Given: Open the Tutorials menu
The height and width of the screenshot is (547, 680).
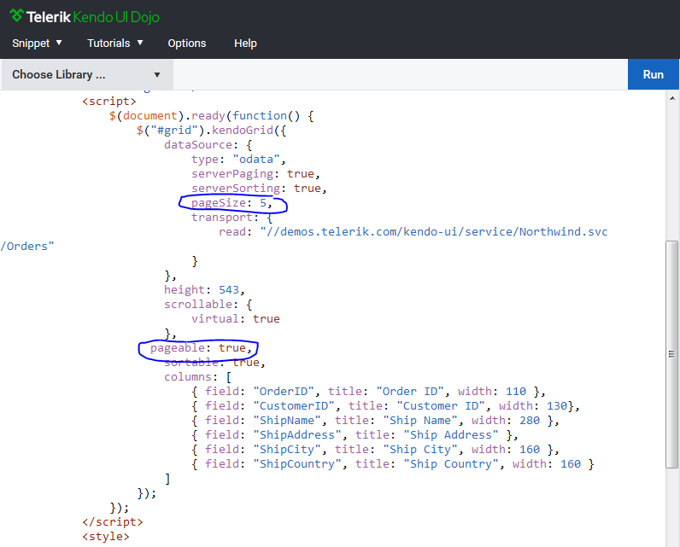Looking at the screenshot, I should [x=115, y=44].
